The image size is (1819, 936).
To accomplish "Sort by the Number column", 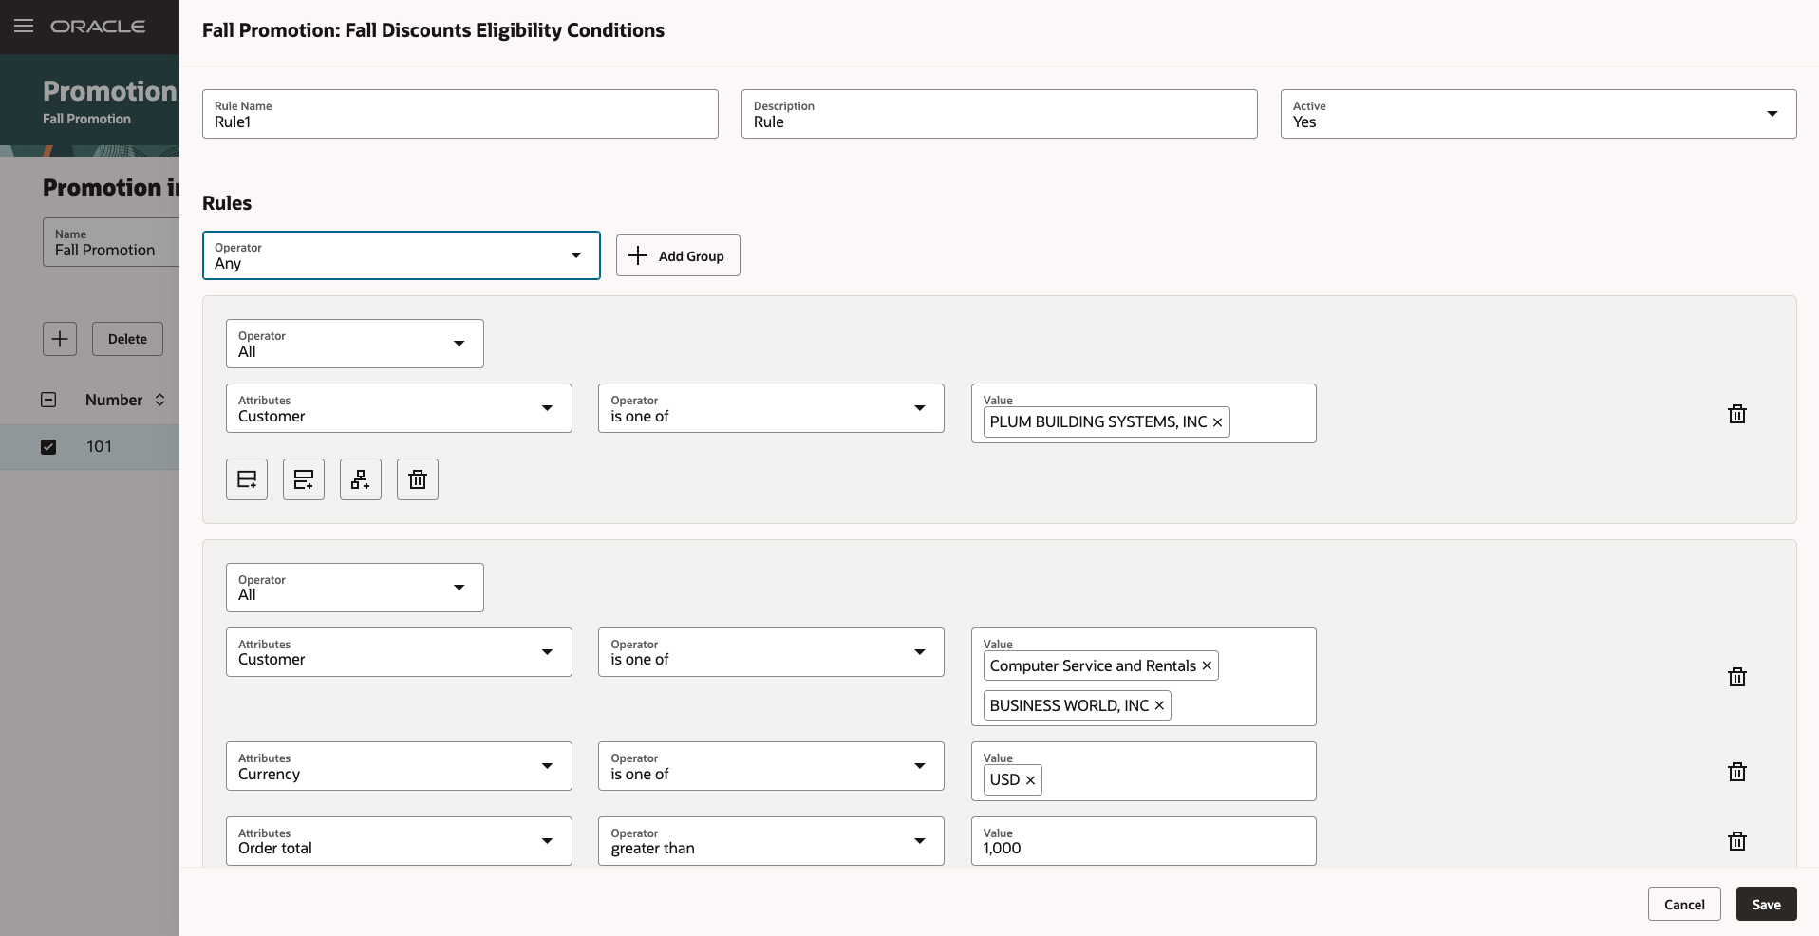I will coord(159,400).
